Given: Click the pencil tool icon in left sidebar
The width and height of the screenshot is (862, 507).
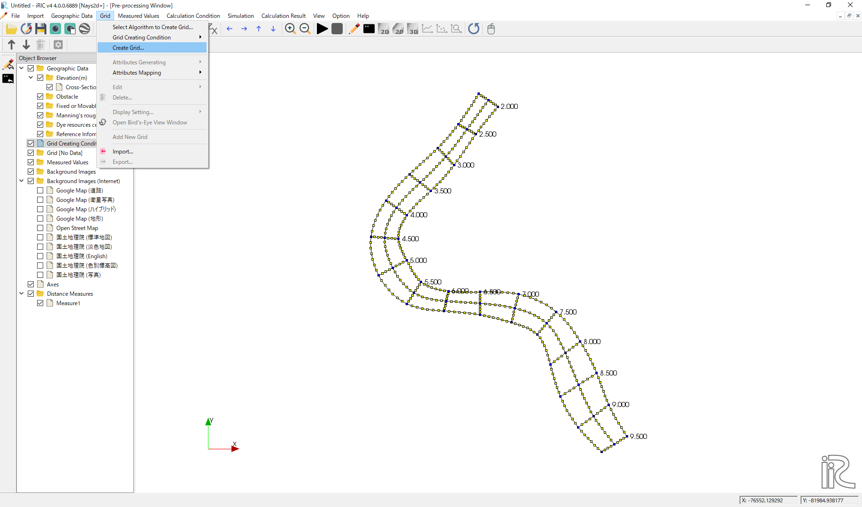Looking at the screenshot, I should 8,64.
